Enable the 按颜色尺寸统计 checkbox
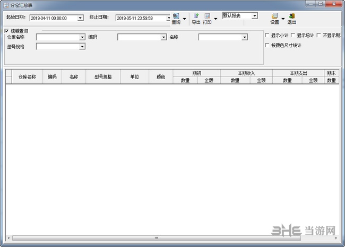The width and height of the screenshot is (345, 247). 267,45
